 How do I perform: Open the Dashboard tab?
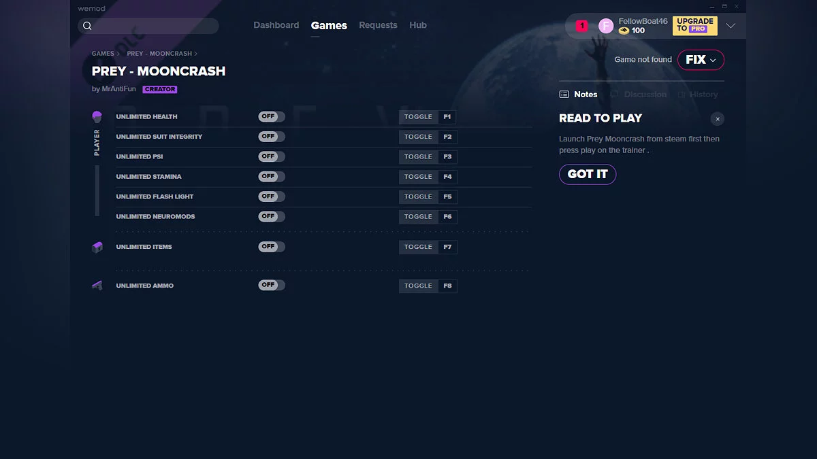[x=276, y=25]
